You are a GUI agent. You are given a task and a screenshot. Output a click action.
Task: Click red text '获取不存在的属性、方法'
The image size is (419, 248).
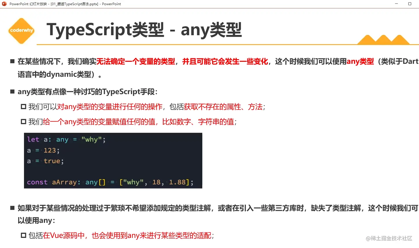pyautogui.click(x=223, y=107)
